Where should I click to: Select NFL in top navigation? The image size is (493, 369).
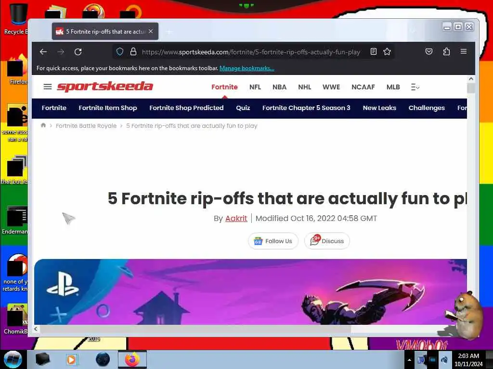255,87
